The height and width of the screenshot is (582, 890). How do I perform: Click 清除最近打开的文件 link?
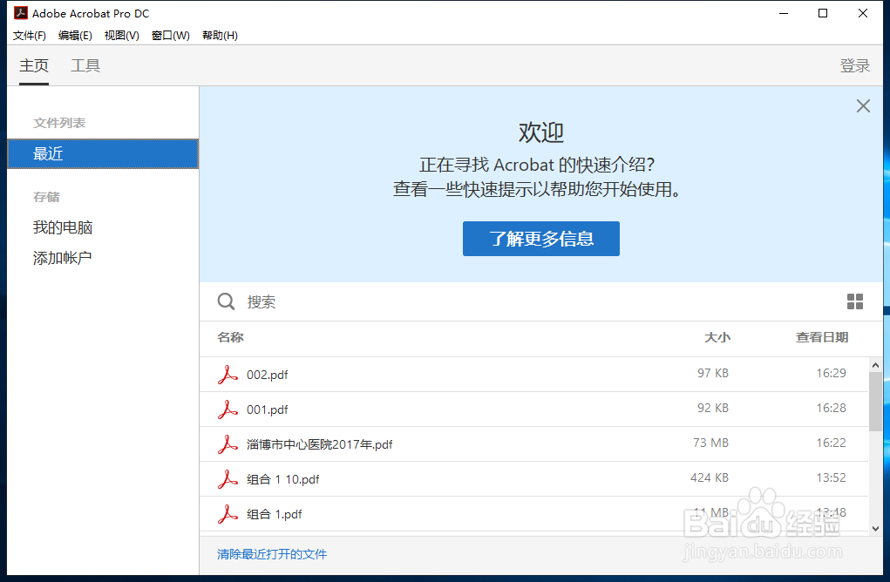pyautogui.click(x=272, y=554)
